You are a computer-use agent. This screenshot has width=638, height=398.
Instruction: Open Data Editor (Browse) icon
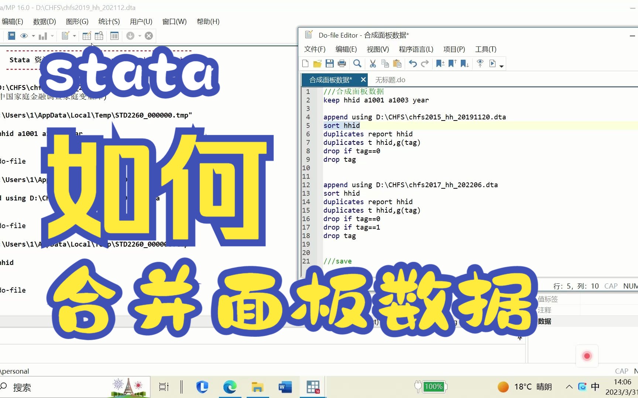tap(99, 36)
